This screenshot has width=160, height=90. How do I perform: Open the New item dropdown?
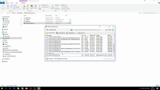pyautogui.click(x=45, y=5)
